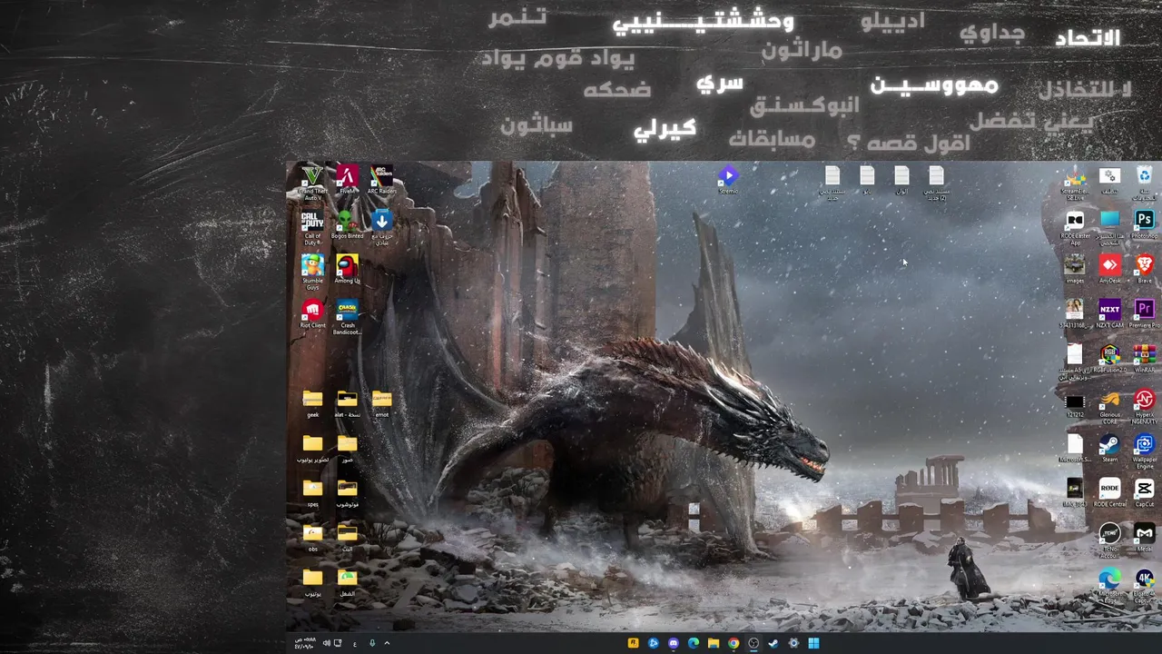Screen dimensions: 1162x654
Task: Select the Recycle Bin icon
Action: click(1144, 182)
